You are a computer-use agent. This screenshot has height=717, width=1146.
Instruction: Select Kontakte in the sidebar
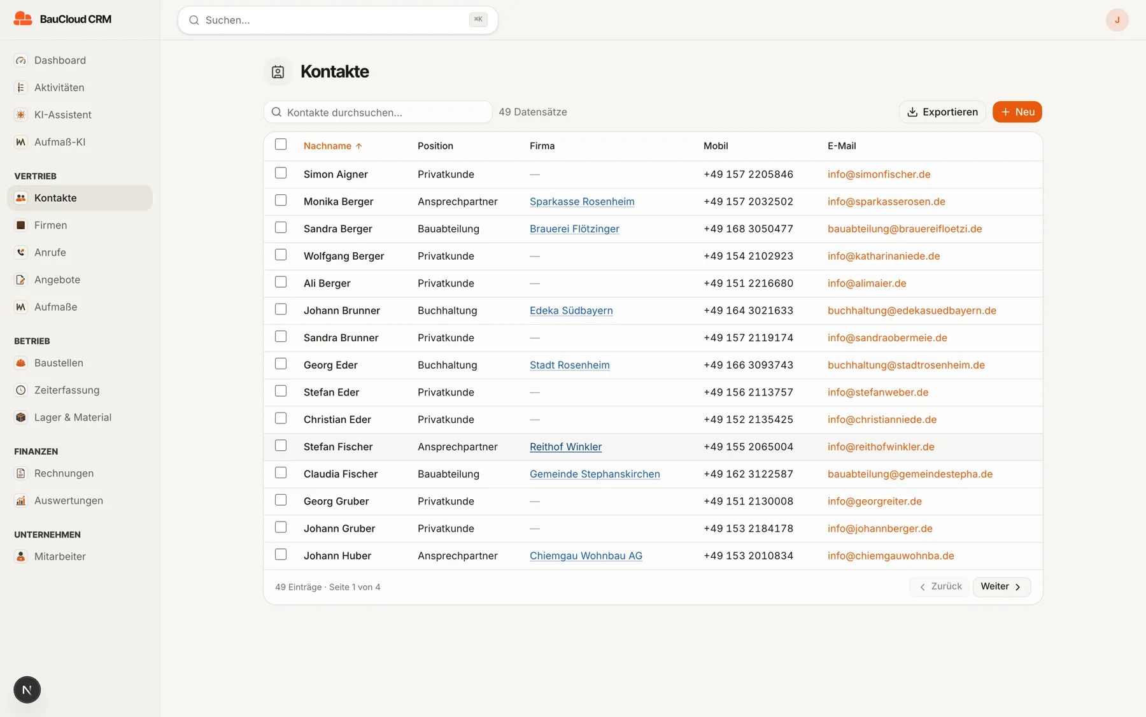click(x=80, y=198)
